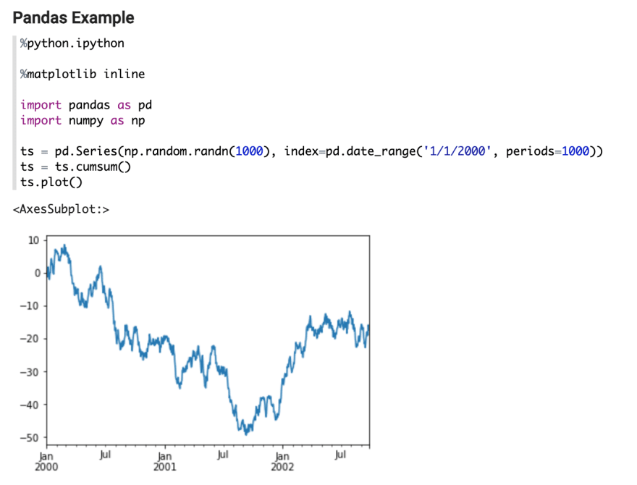Click the time series line plot

(x=208, y=340)
